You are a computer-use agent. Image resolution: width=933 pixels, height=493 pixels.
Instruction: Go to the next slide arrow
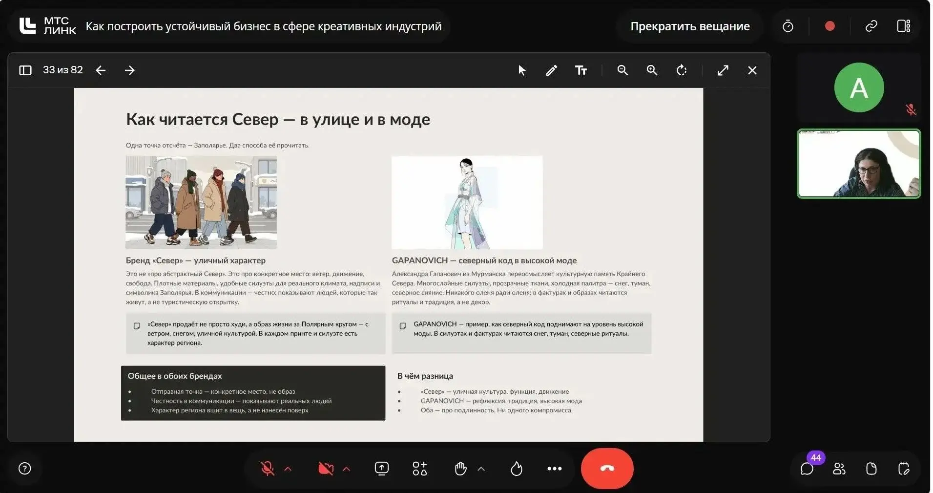tap(129, 70)
